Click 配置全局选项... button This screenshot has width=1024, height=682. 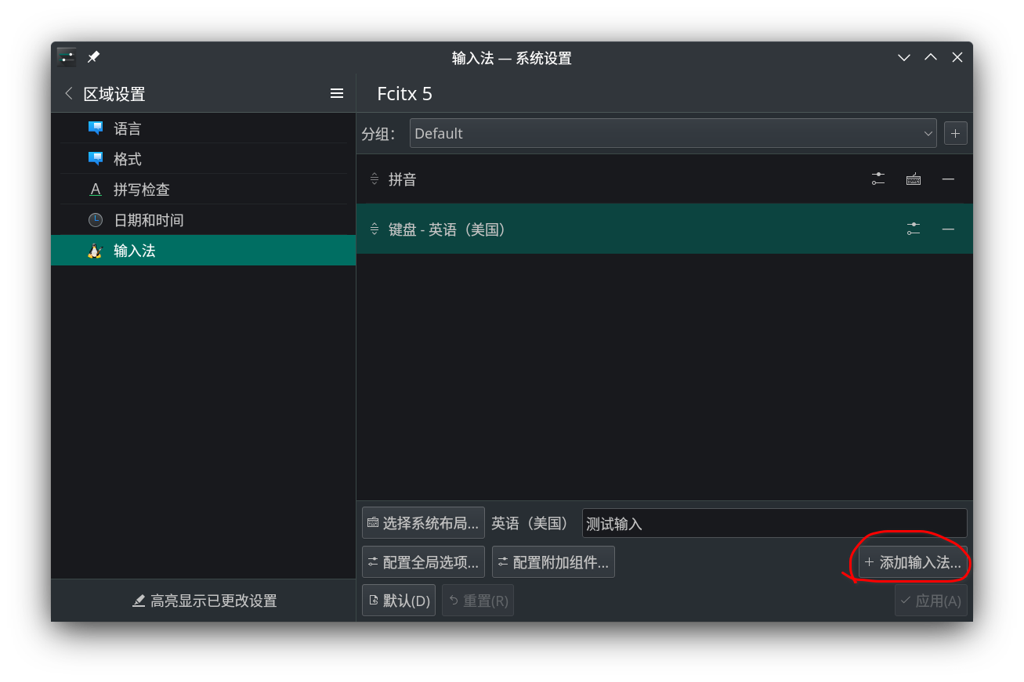point(423,562)
